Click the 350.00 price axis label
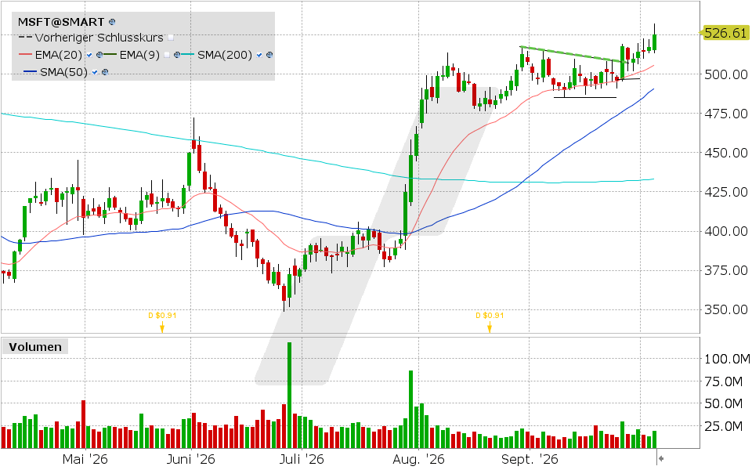 click(726, 310)
